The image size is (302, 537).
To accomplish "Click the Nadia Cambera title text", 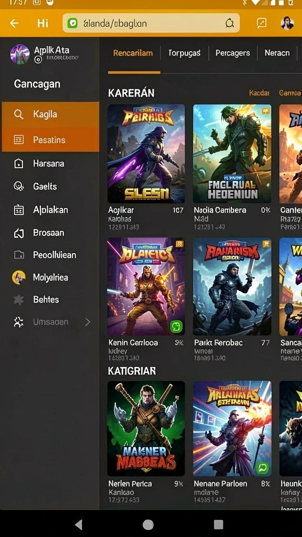I will tap(220, 210).
